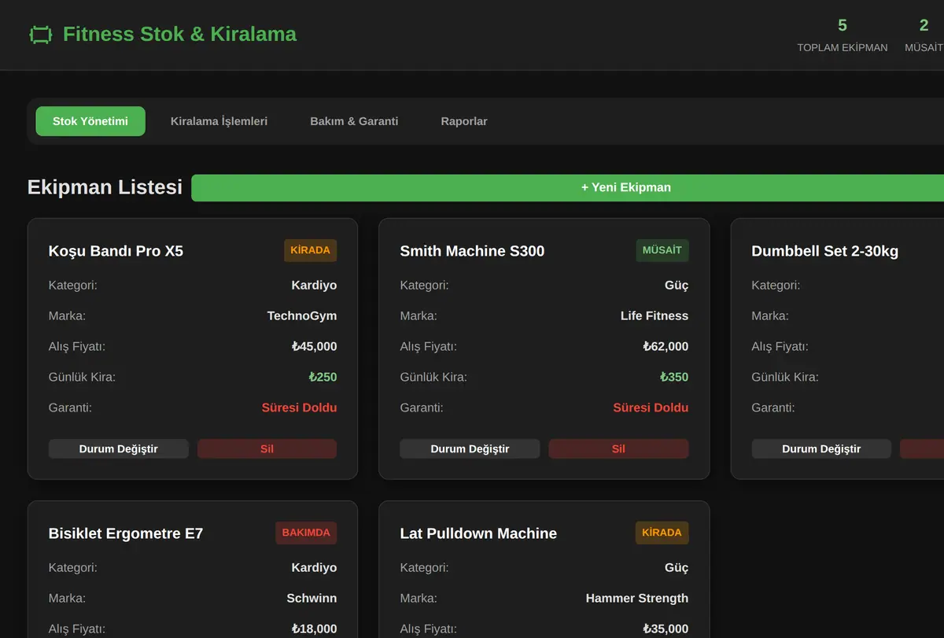The width and height of the screenshot is (944, 638).
Task: Click the Life Fitness brand value
Action: point(655,315)
